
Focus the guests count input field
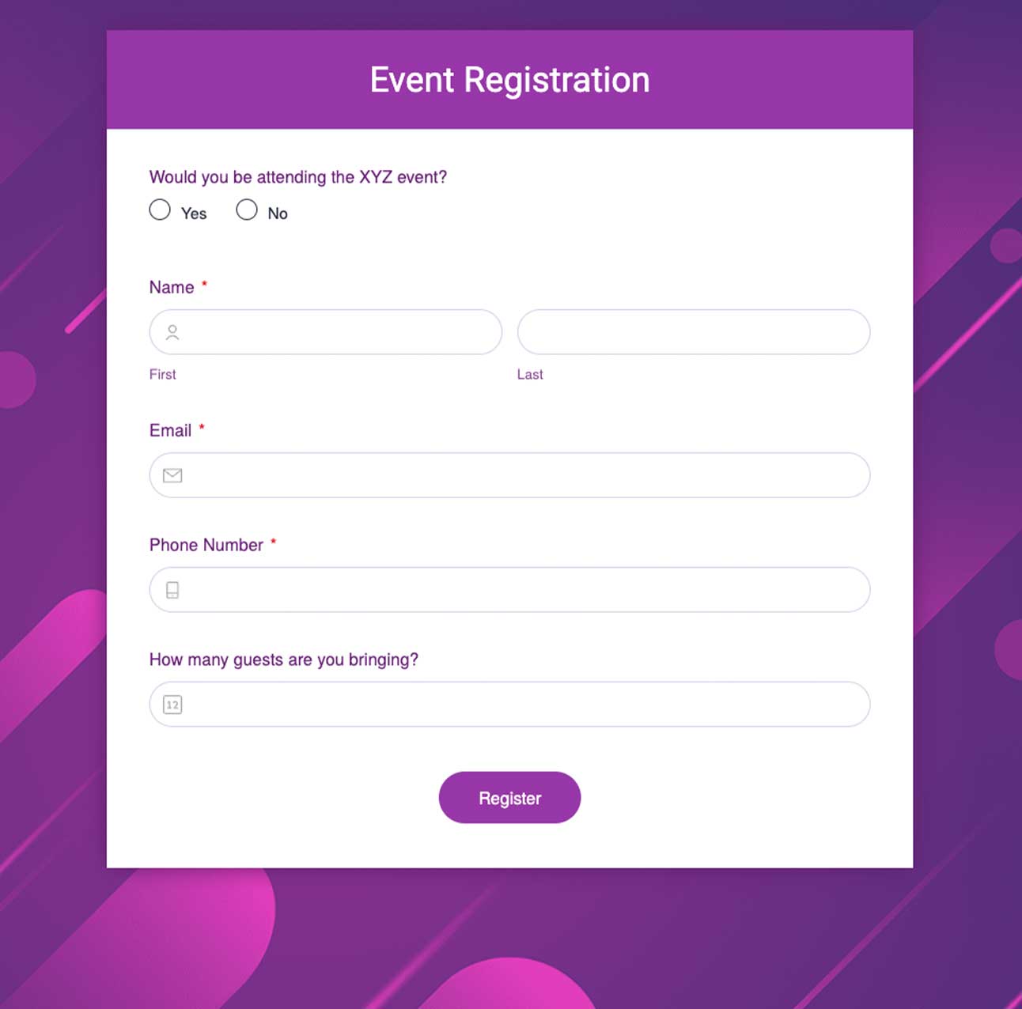click(x=522, y=705)
